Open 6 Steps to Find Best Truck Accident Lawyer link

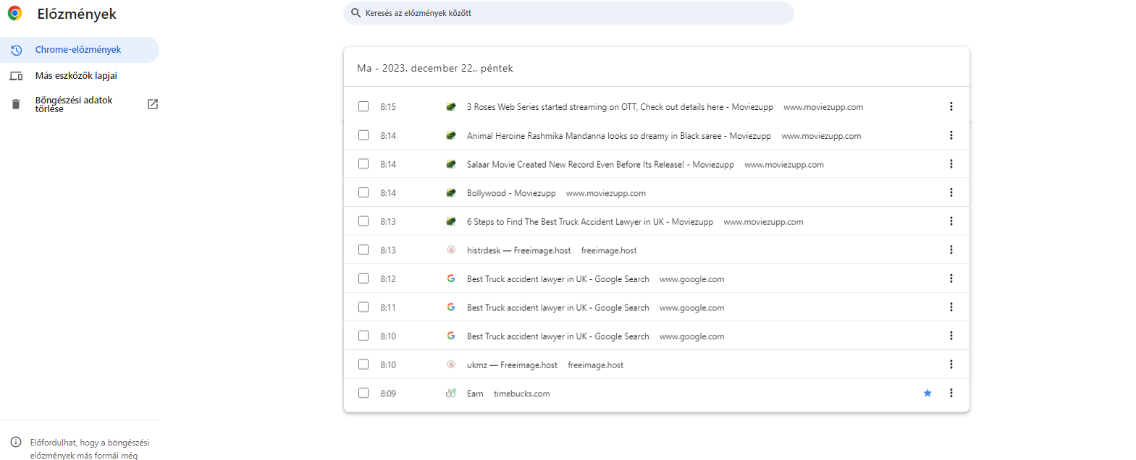coord(590,222)
